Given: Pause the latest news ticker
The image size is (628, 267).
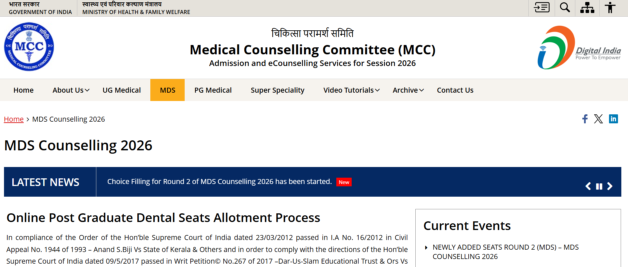Looking at the screenshot, I should tap(599, 186).
